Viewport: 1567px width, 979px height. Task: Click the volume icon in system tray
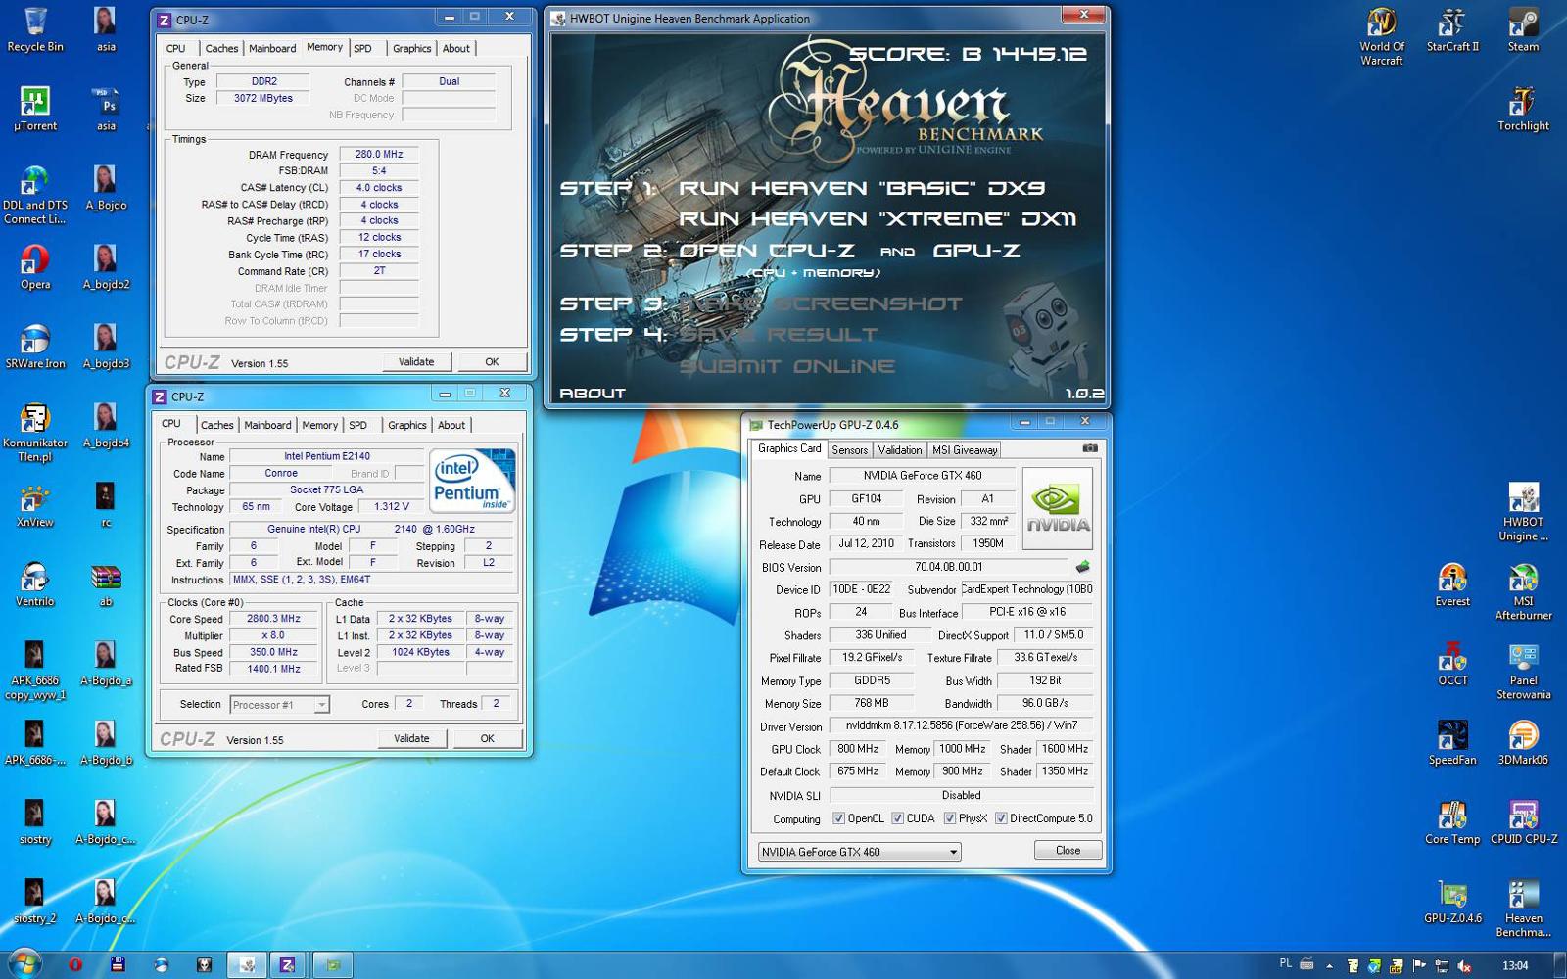pos(1464,965)
